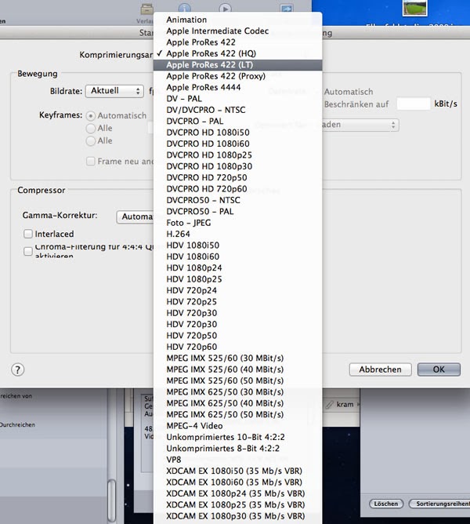Choose MPEG-4 Video
470x524 pixels.
click(x=237, y=426)
